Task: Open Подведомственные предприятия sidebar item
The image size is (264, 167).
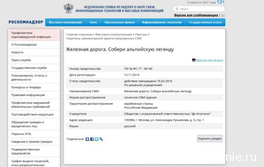Action: pyautogui.click(x=34, y=151)
